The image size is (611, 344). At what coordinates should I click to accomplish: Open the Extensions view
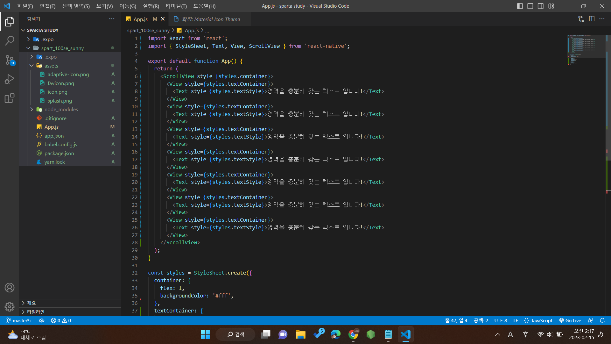[x=10, y=98]
